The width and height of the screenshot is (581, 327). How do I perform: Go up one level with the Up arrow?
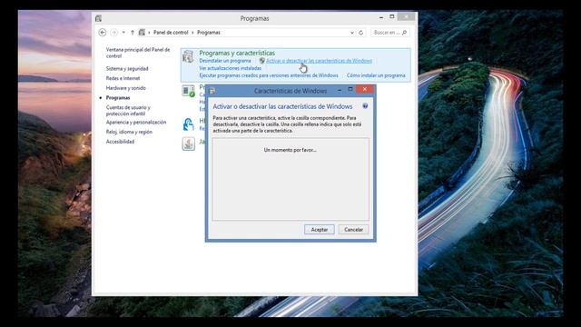pyautogui.click(x=133, y=33)
